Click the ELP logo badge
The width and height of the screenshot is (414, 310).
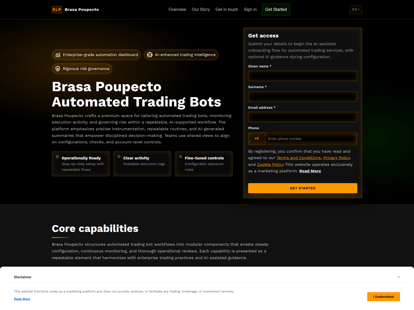[57, 10]
